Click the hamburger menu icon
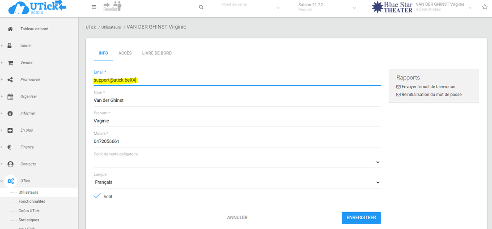492x229 pixels. coord(93,7)
